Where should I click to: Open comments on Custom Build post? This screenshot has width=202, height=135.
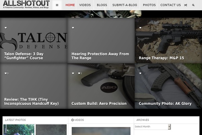point(80,73)
